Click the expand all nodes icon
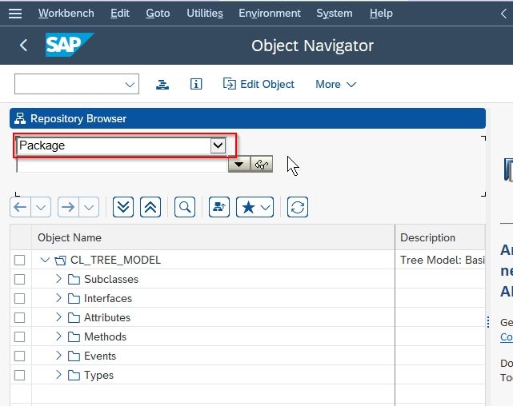This screenshot has height=406, width=513. click(x=123, y=207)
